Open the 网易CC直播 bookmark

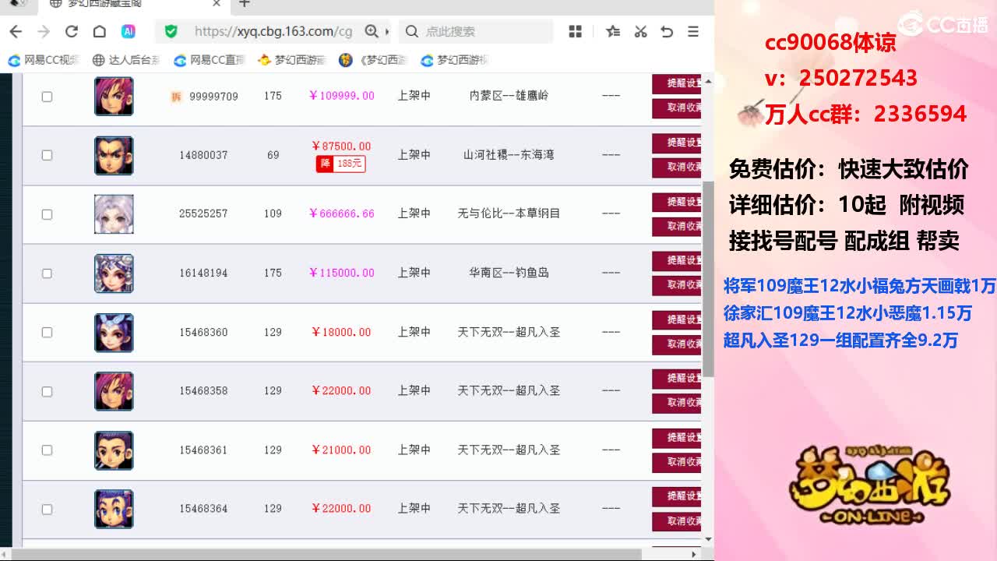click(209, 59)
